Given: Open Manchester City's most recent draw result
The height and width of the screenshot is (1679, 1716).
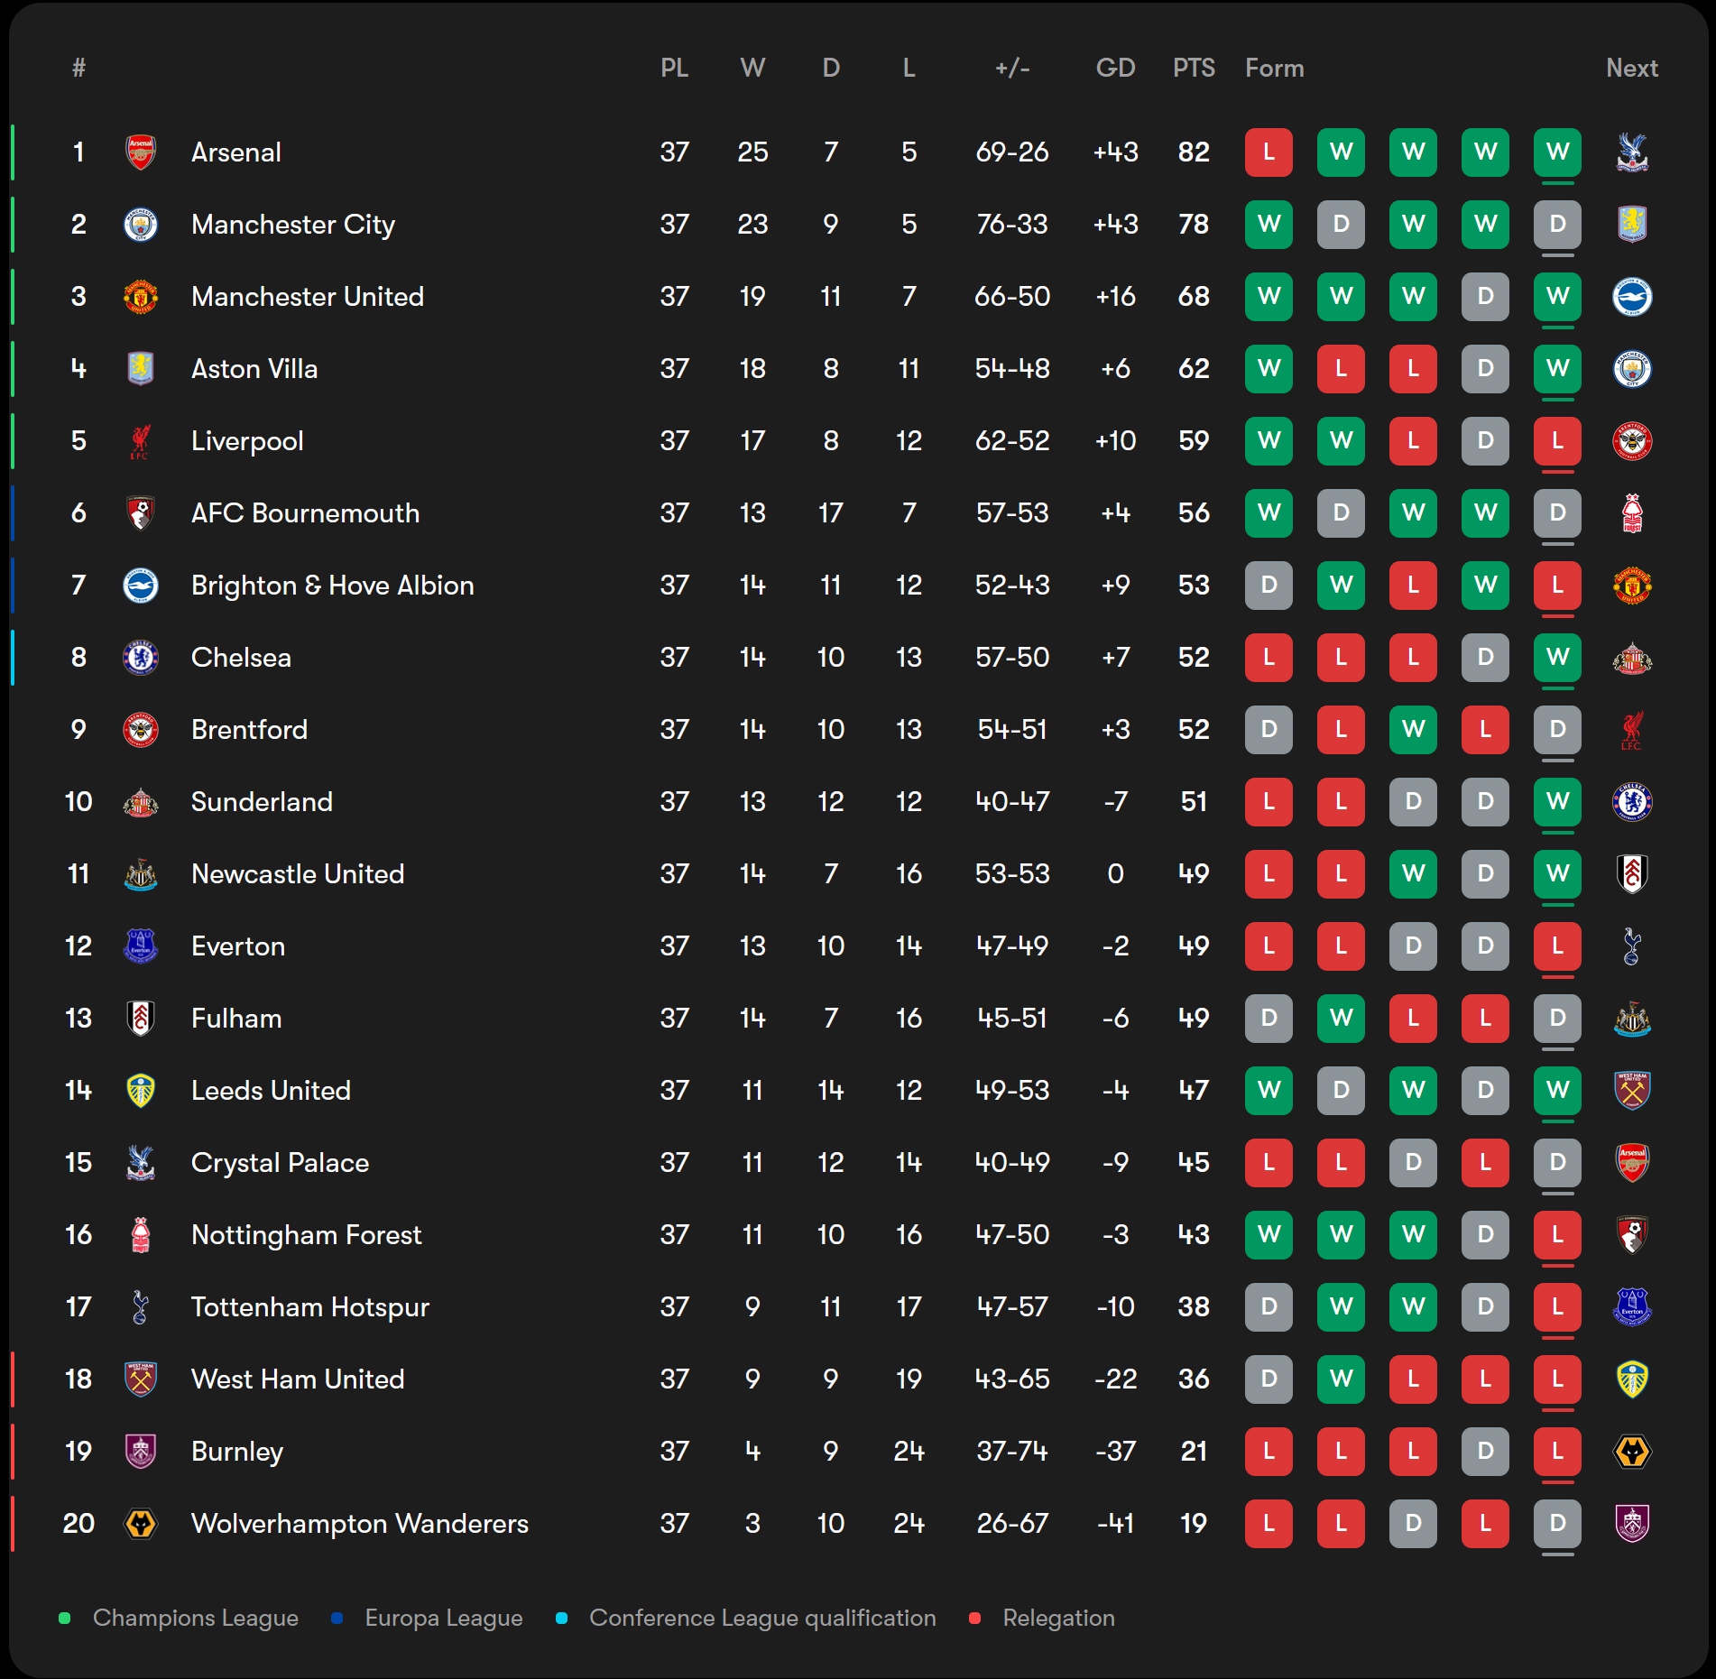Looking at the screenshot, I should pyautogui.click(x=1557, y=225).
